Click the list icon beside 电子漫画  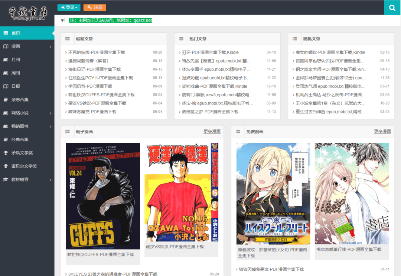[67, 132]
